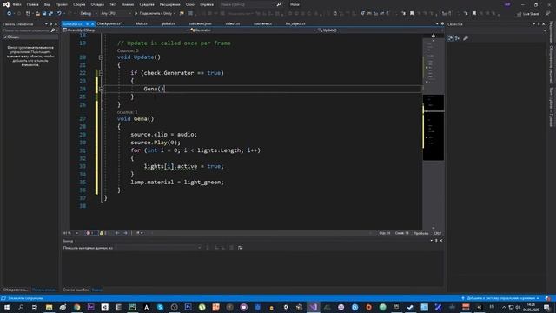This screenshot has height=313, width=556.
Task: Click the Windows Start button
Action: (x=6, y=307)
